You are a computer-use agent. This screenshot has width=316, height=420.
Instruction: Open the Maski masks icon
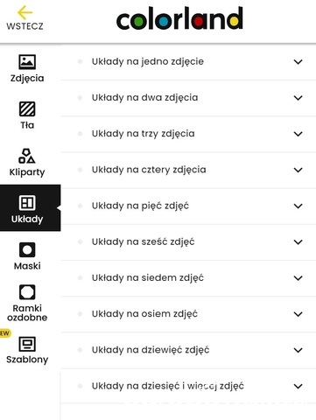click(x=27, y=250)
